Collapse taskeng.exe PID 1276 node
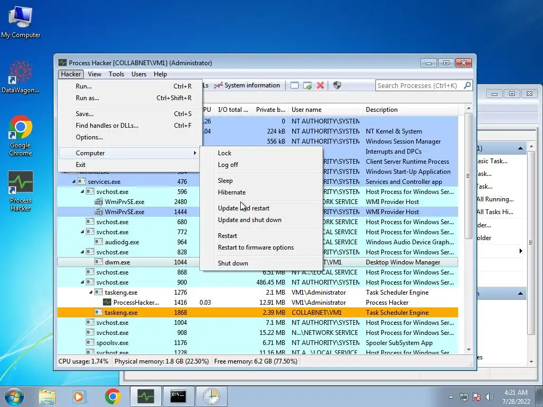The image size is (543, 407). 91,292
